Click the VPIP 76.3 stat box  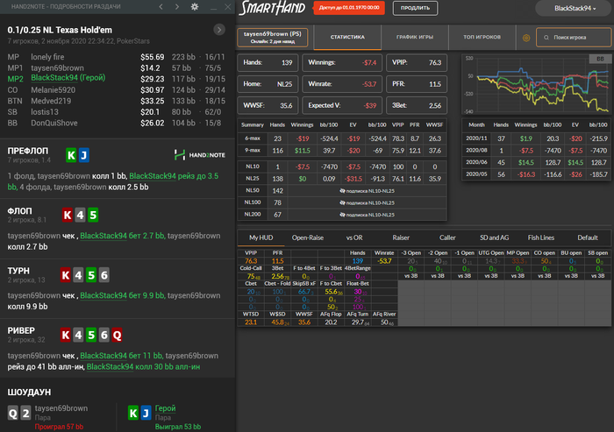click(417, 62)
